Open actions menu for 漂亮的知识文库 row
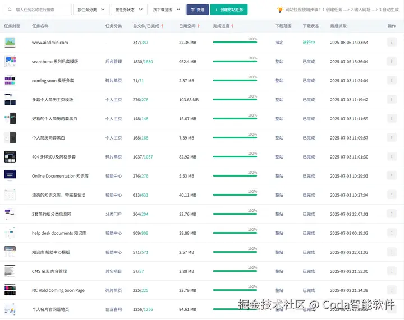Viewport: 404px width, 320px height. (392, 194)
